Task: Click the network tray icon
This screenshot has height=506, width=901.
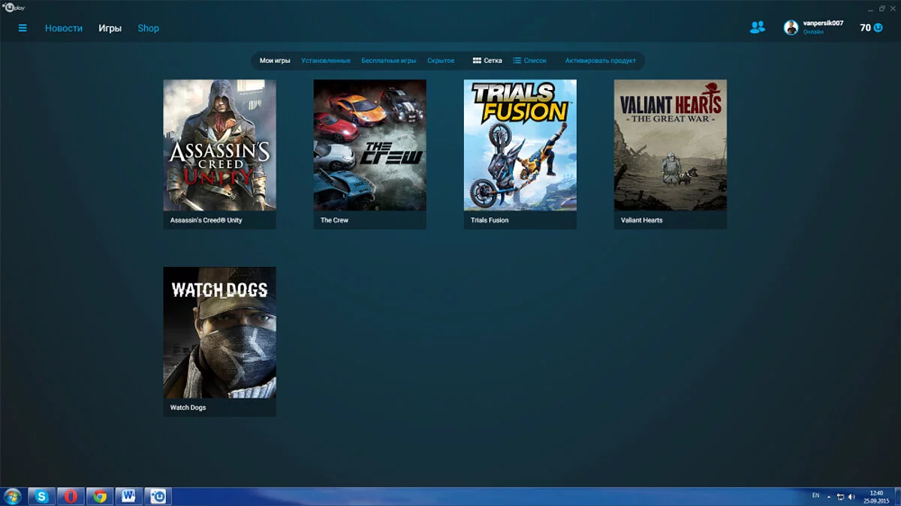Action: [x=840, y=496]
